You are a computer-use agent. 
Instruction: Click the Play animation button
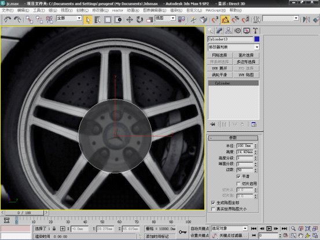[x=269, y=228]
